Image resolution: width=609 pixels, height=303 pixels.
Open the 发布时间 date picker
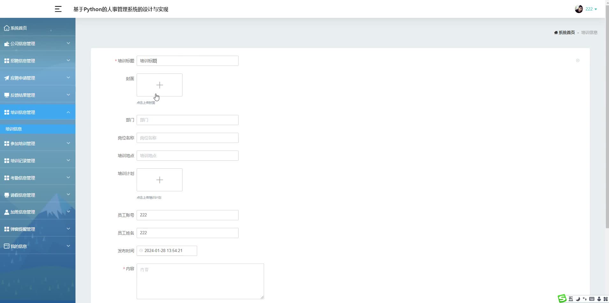(x=167, y=251)
